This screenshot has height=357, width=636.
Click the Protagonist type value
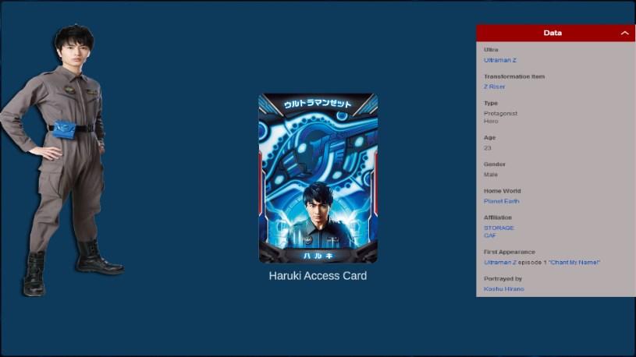(x=500, y=114)
